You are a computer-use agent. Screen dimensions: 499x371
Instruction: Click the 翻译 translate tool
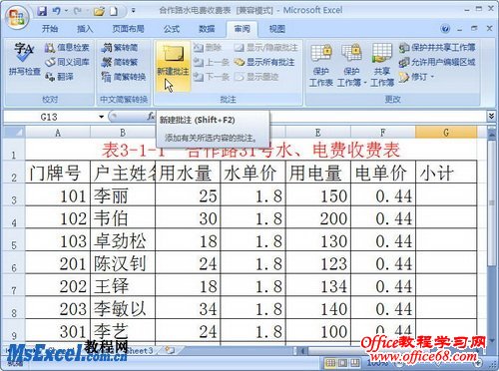[x=59, y=77]
